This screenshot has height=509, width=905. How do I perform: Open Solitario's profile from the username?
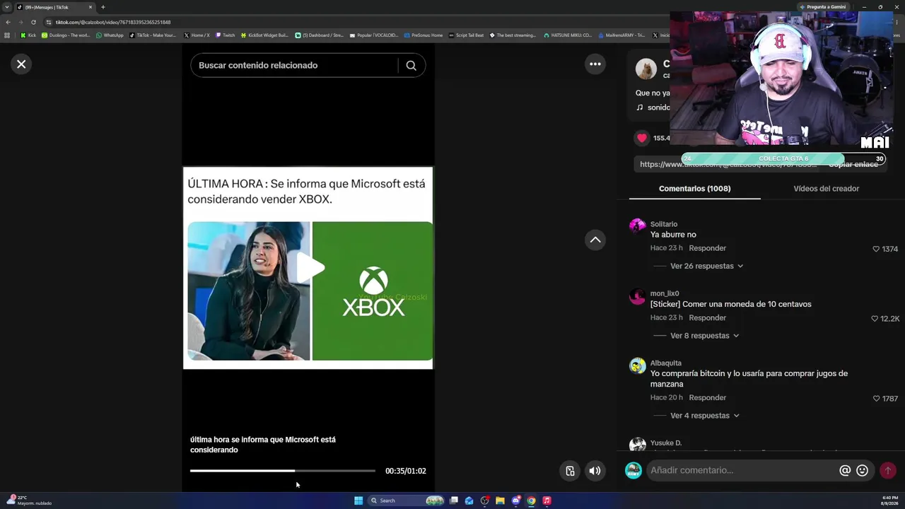tap(664, 224)
